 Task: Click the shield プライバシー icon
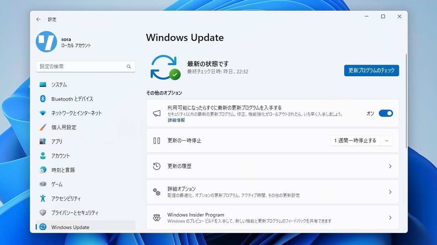pyautogui.click(x=43, y=213)
